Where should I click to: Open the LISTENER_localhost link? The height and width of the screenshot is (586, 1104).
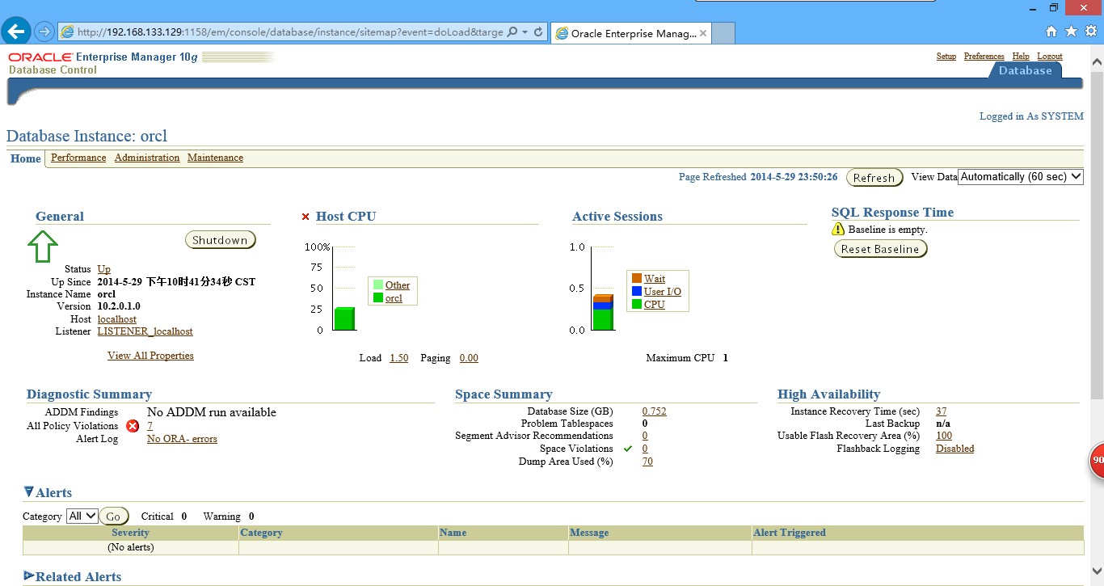145,331
